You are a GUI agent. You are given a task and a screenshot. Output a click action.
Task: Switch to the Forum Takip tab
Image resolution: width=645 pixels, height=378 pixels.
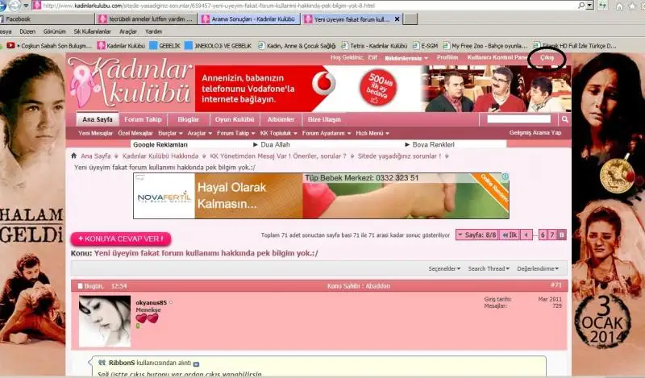[143, 119]
